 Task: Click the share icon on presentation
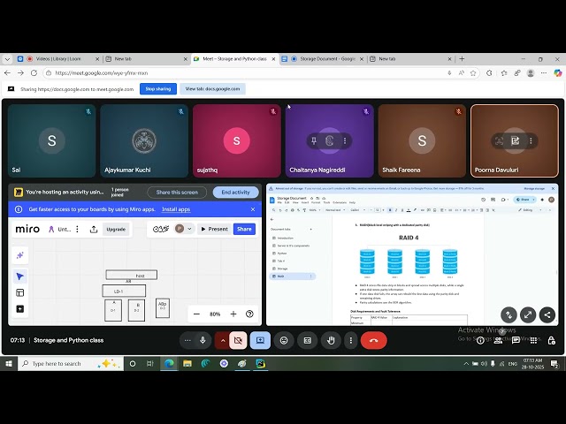pos(547,314)
